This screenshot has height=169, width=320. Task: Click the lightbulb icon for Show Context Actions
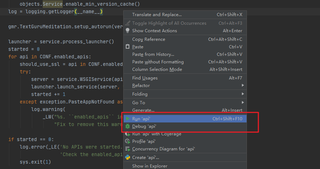point(128,31)
